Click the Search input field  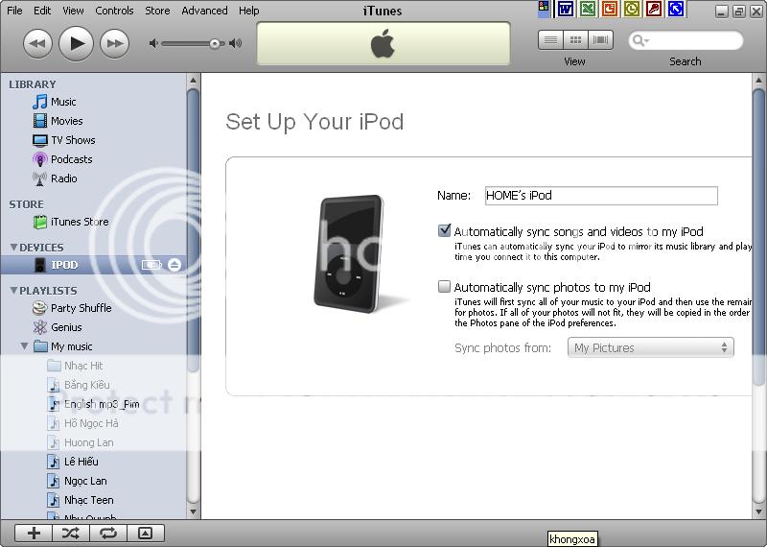686,40
